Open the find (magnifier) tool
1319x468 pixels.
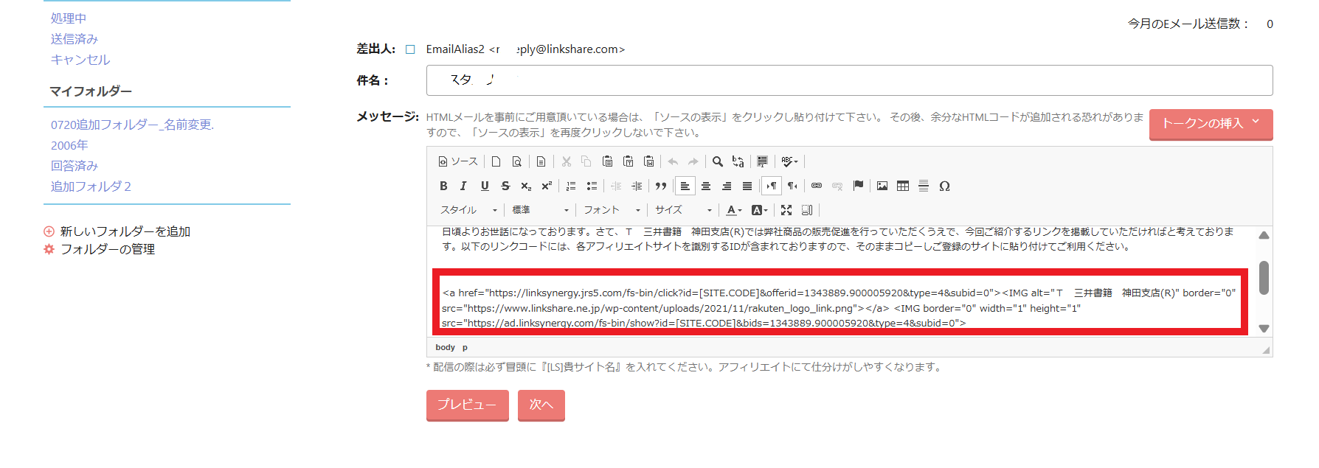(x=717, y=161)
